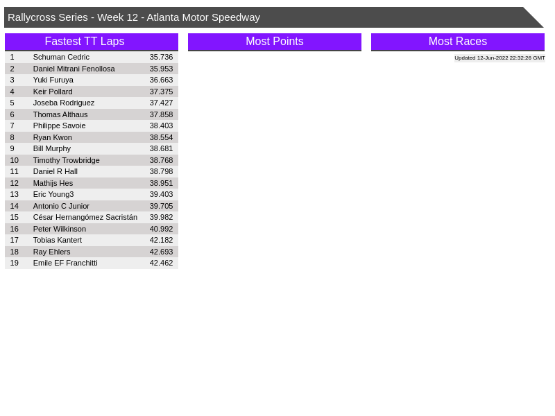555x416 pixels.
Task: Click on Daniel Mitrani Fenollosa
Action: pos(74,69)
